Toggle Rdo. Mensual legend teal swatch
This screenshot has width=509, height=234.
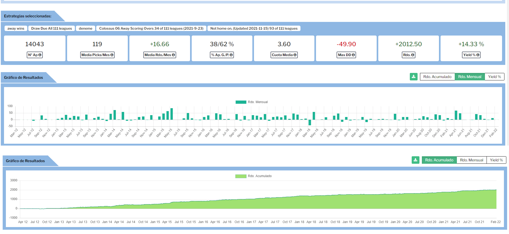click(241, 102)
